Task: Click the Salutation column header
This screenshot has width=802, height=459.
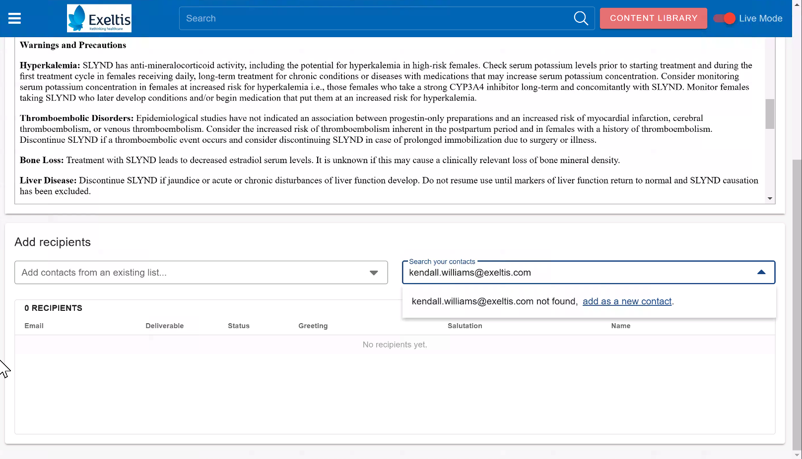Action: (x=465, y=326)
